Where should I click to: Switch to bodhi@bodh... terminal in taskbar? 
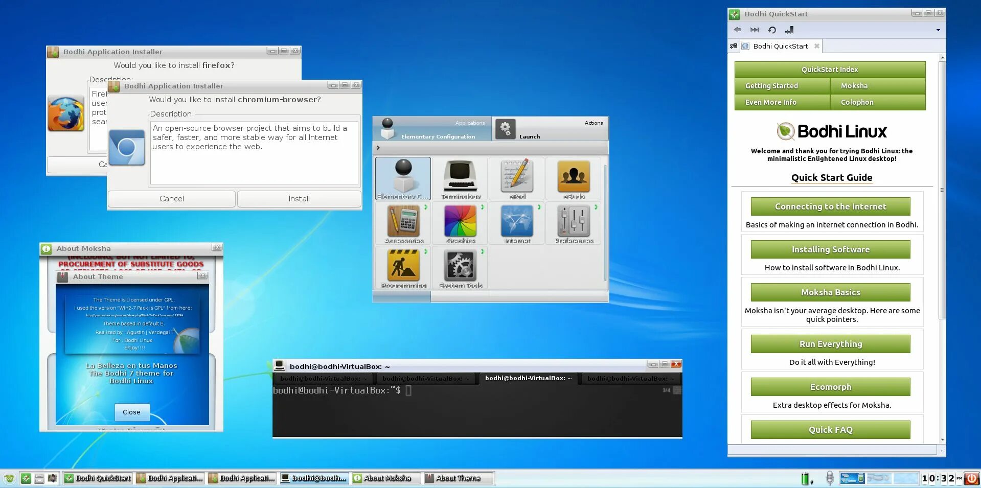[x=314, y=478]
